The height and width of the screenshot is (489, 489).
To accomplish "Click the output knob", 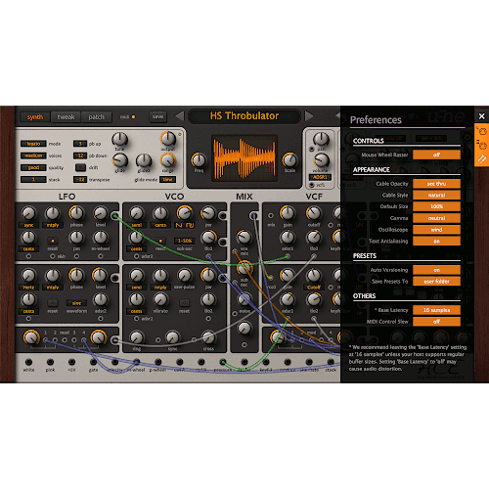I will coord(168,139).
